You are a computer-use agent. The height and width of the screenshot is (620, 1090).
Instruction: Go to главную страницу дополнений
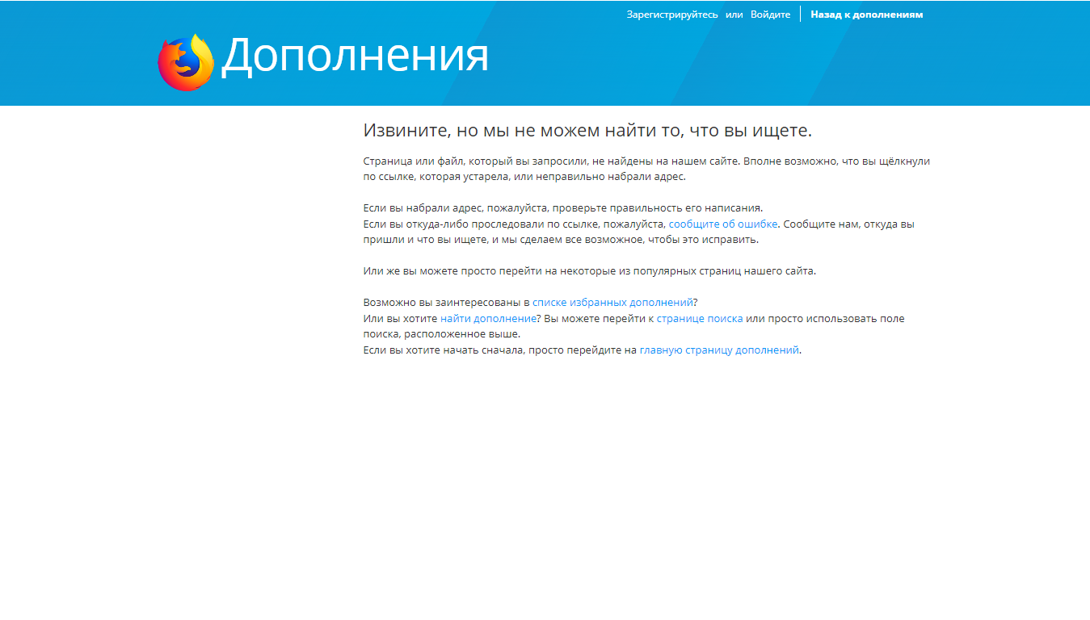(x=719, y=350)
